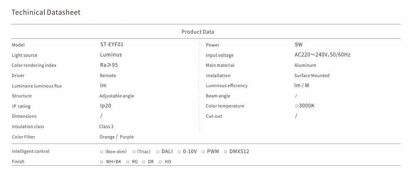Click the Luminus light source value
Image resolution: width=412 pixels, height=172 pixels.
click(x=111, y=55)
